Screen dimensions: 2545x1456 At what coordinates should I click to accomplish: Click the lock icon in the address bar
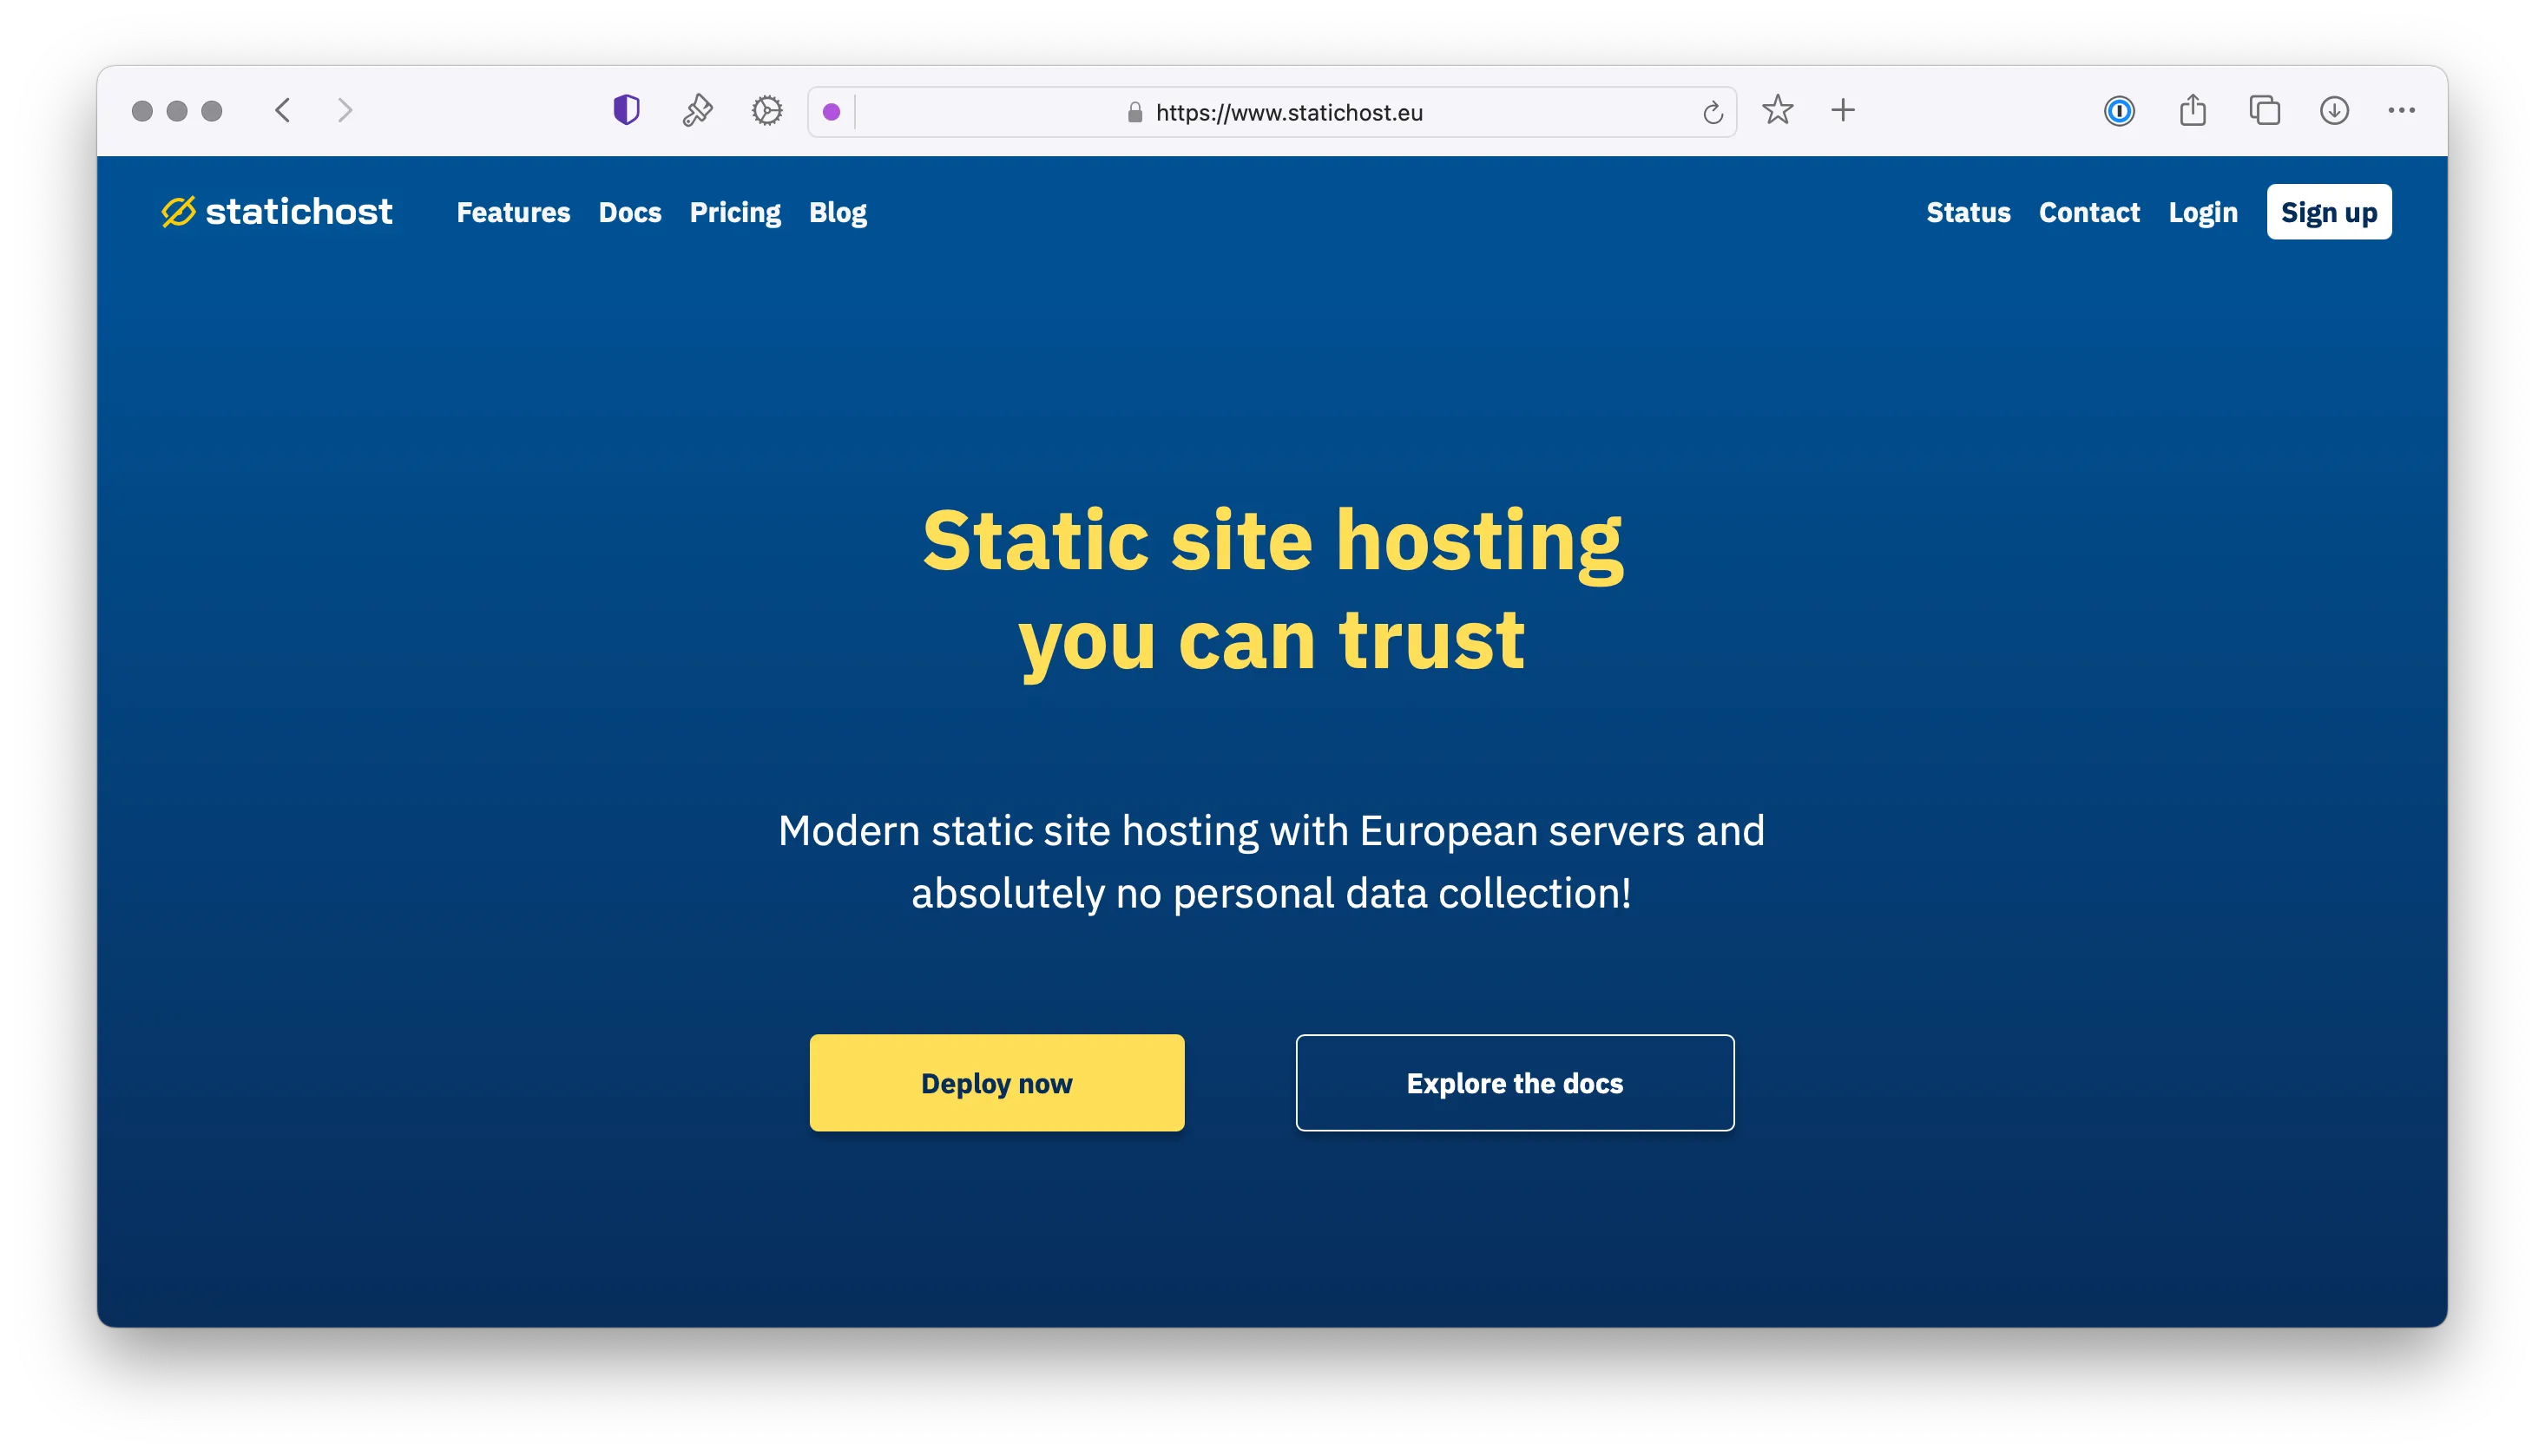tap(1134, 111)
